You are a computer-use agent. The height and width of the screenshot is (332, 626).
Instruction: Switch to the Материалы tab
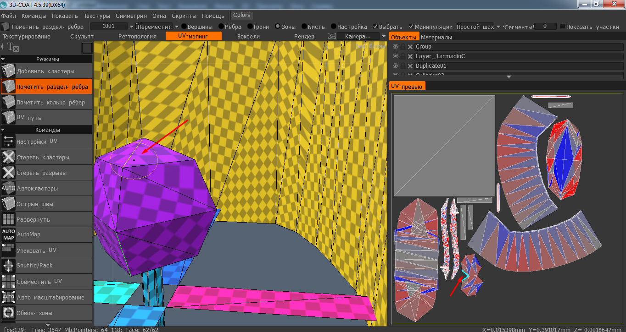pyautogui.click(x=436, y=37)
